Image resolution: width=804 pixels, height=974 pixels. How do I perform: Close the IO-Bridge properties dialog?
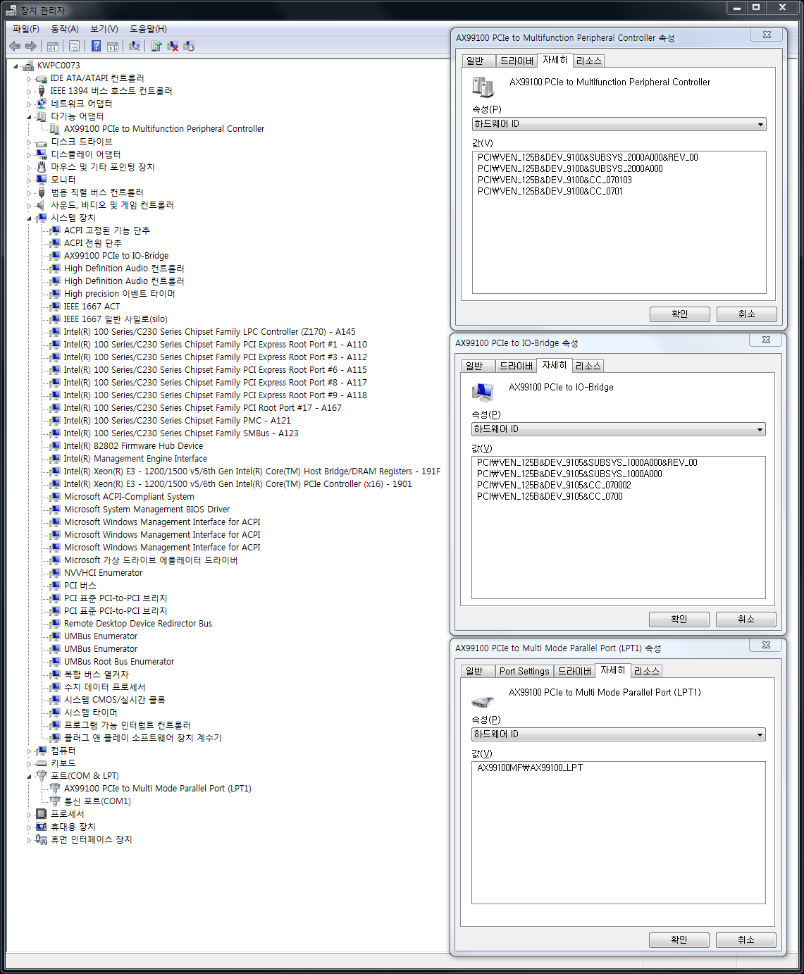pos(766,340)
